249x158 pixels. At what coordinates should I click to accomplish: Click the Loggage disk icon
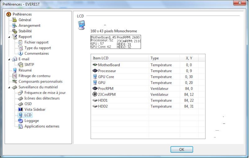(21, 121)
